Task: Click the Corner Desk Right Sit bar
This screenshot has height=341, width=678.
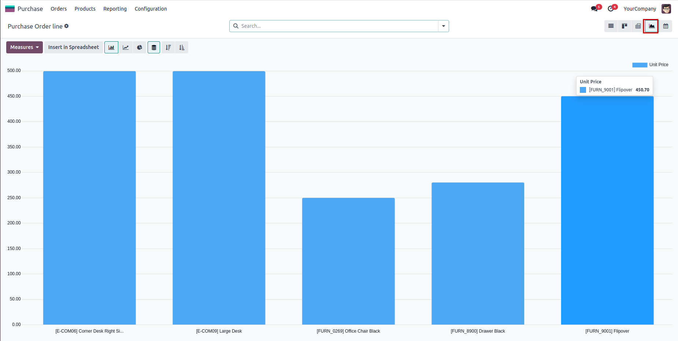Action: point(89,198)
